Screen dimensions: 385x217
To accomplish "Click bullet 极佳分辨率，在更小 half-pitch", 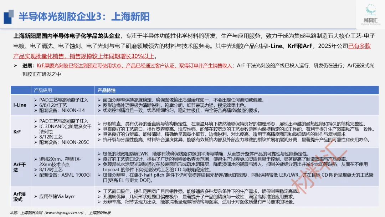I will pyautogui.click(x=238, y=177).
